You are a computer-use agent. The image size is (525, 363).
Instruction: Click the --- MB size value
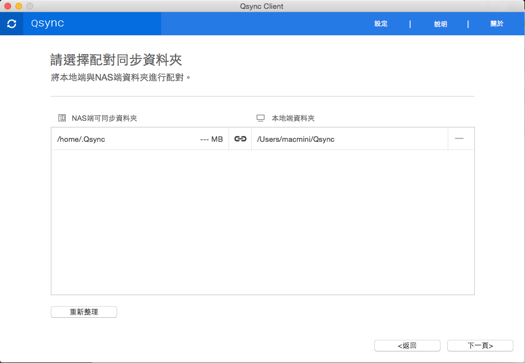(211, 139)
